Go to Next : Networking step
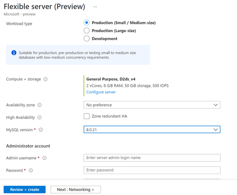 (x=75, y=190)
